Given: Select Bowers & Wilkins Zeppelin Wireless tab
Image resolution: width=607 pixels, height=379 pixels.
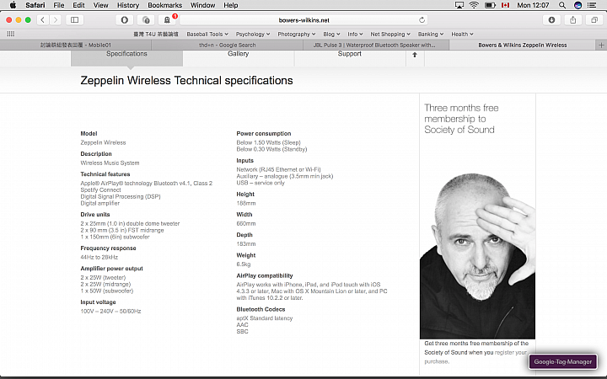Looking at the screenshot, I should pyautogui.click(x=522, y=45).
